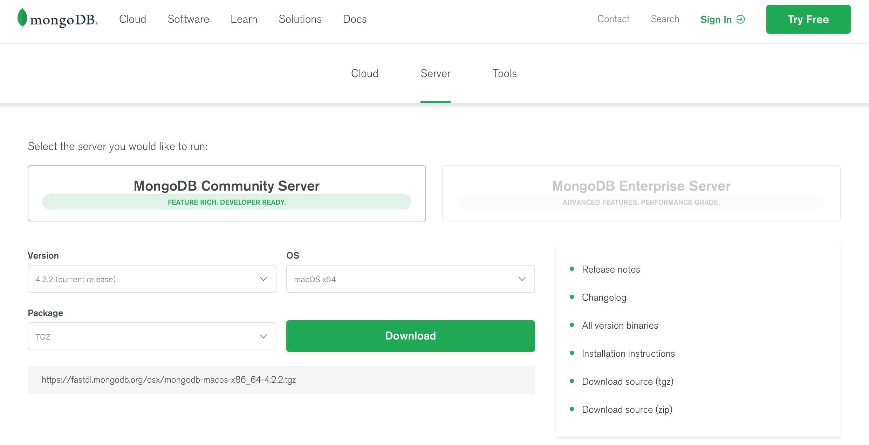
Task: Click the Sign In arrow icon
Action: (740, 19)
